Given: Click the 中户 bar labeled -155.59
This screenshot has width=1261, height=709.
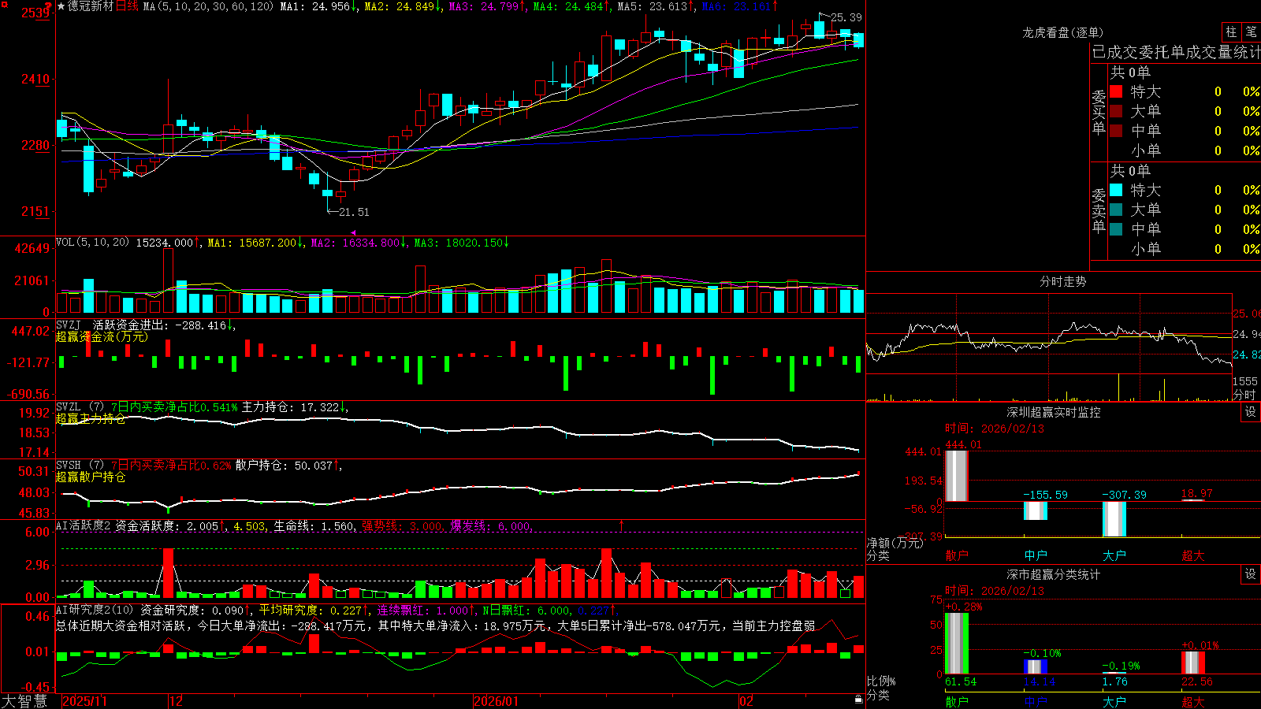Looking at the screenshot, I should coord(1036,510).
